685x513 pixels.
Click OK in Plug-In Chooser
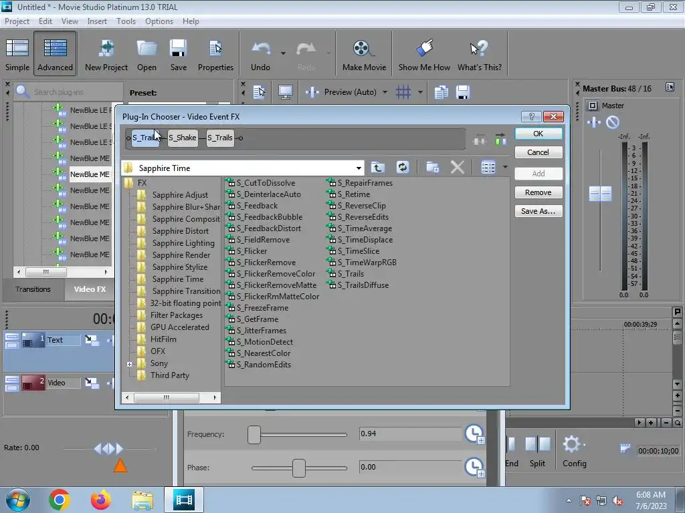[539, 134]
